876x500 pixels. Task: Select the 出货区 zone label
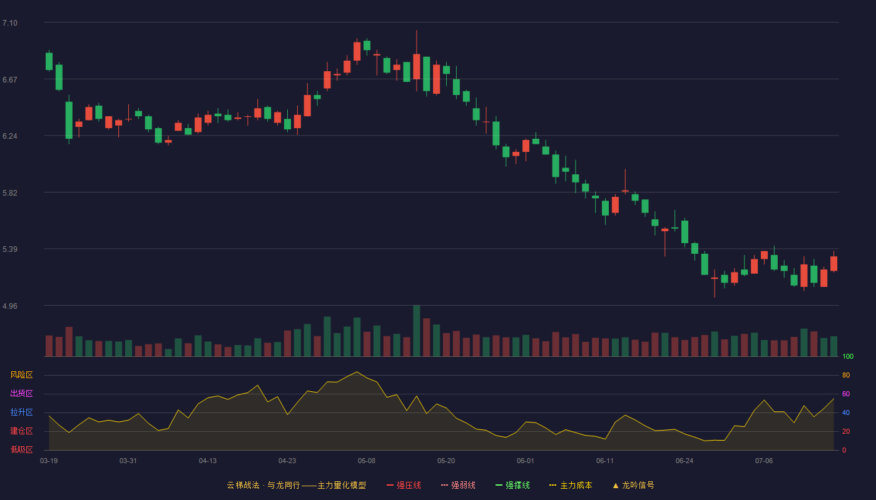[x=21, y=394]
